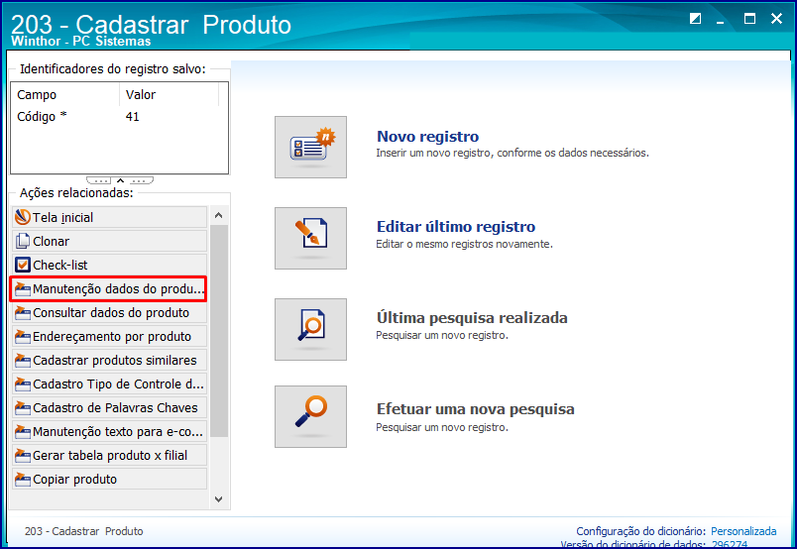The height and width of the screenshot is (549, 797).
Task: Open Cadastrar produtos similares label
Action: [x=114, y=361]
